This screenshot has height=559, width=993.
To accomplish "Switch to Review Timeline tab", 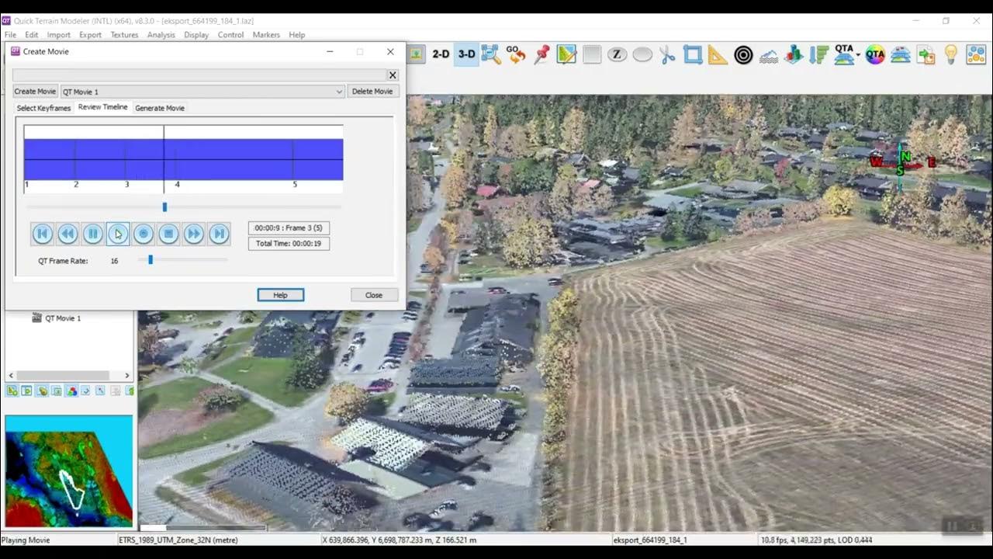I will 102,107.
